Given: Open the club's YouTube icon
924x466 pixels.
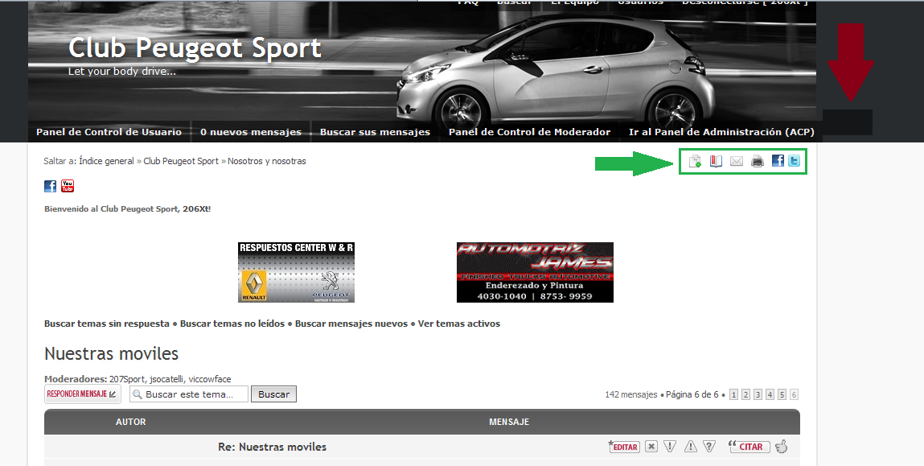Looking at the screenshot, I should click(68, 187).
